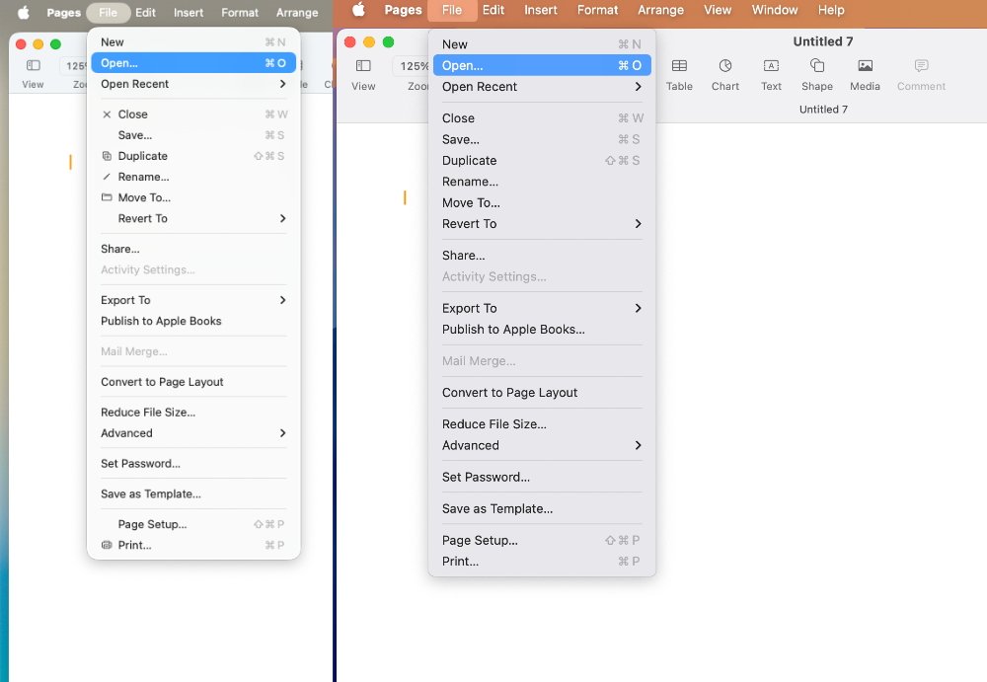This screenshot has height=682, width=987.
Task: Insert a Chart from the right window toolbar
Action: pos(725,65)
